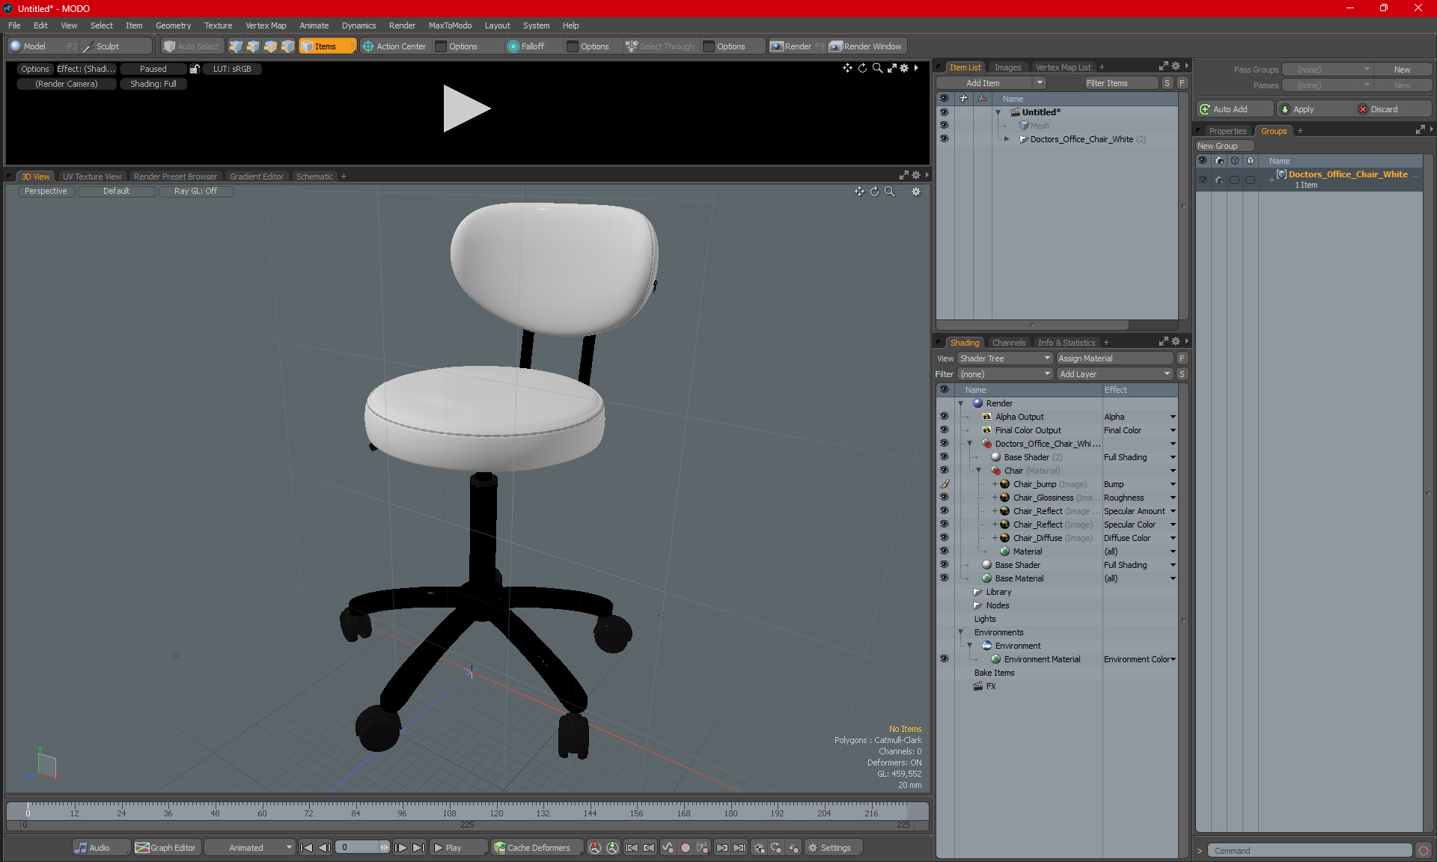This screenshot has width=1437, height=862.
Task: Toggle visibility of Doctors_Office_Chair_White group
Action: (1203, 180)
